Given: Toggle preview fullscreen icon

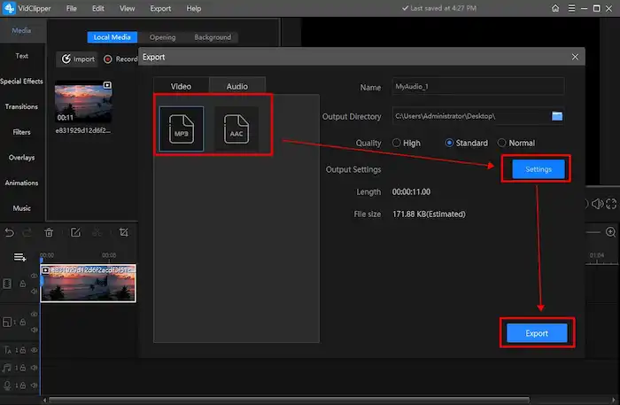Looking at the screenshot, I should coord(611,204).
